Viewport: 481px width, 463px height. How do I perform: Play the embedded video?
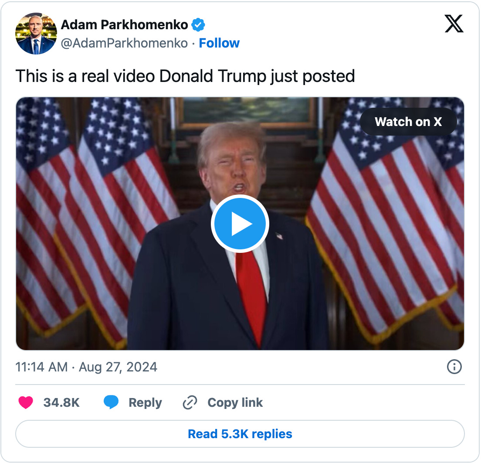click(x=240, y=224)
